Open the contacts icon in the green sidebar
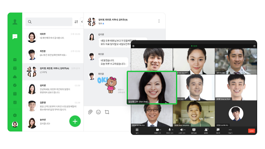Viewport: 265px width, 149px height. pyautogui.click(x=15, y=22)
